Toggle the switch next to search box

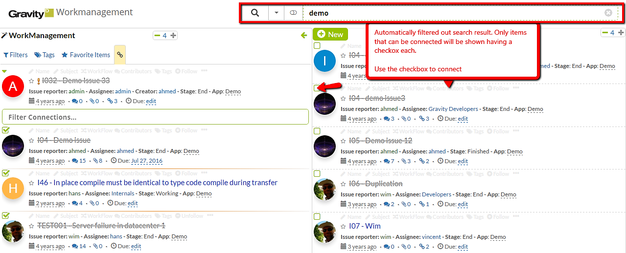(x=293, y=13)
